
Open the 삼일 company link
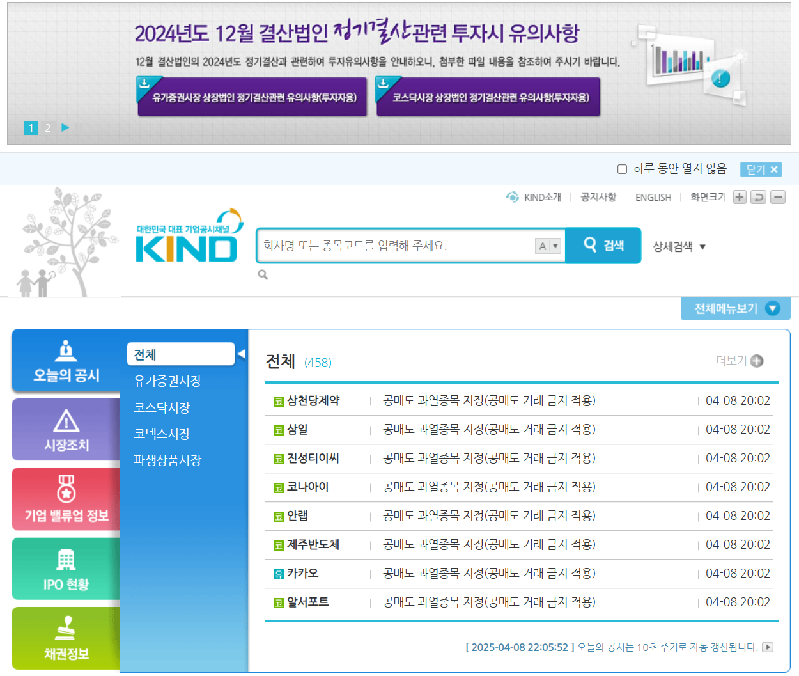click(x=297, y=430)
